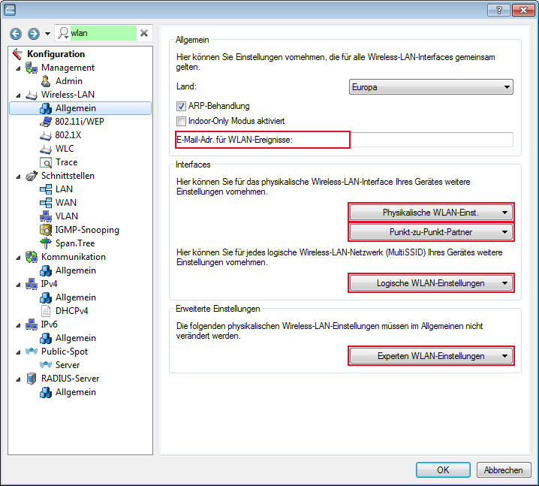Expand the Punkt-zu-Punkt-Partner dropdown button
Screen dimensions: 539x486
(430, 232)
